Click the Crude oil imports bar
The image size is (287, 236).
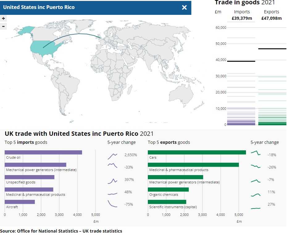point(43,152)
